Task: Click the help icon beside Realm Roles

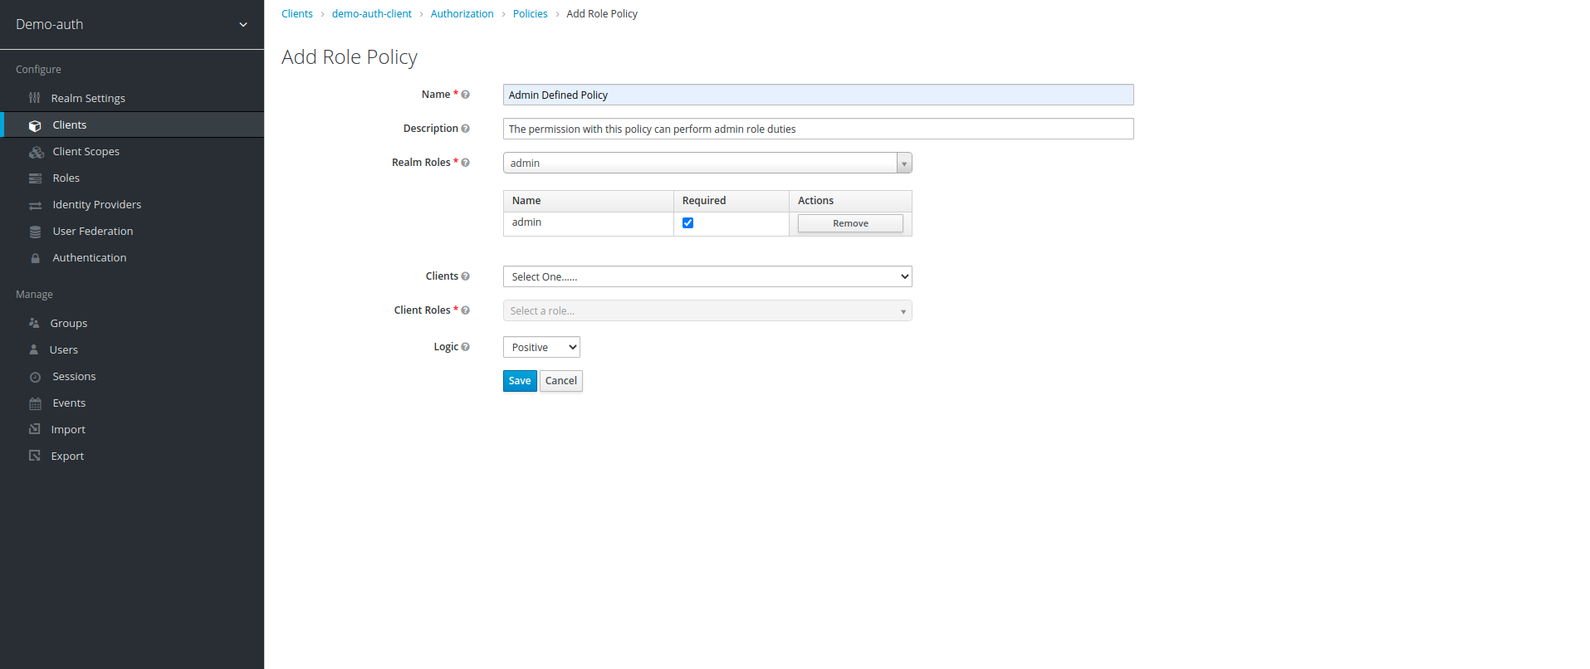Action: pos(465,163)
